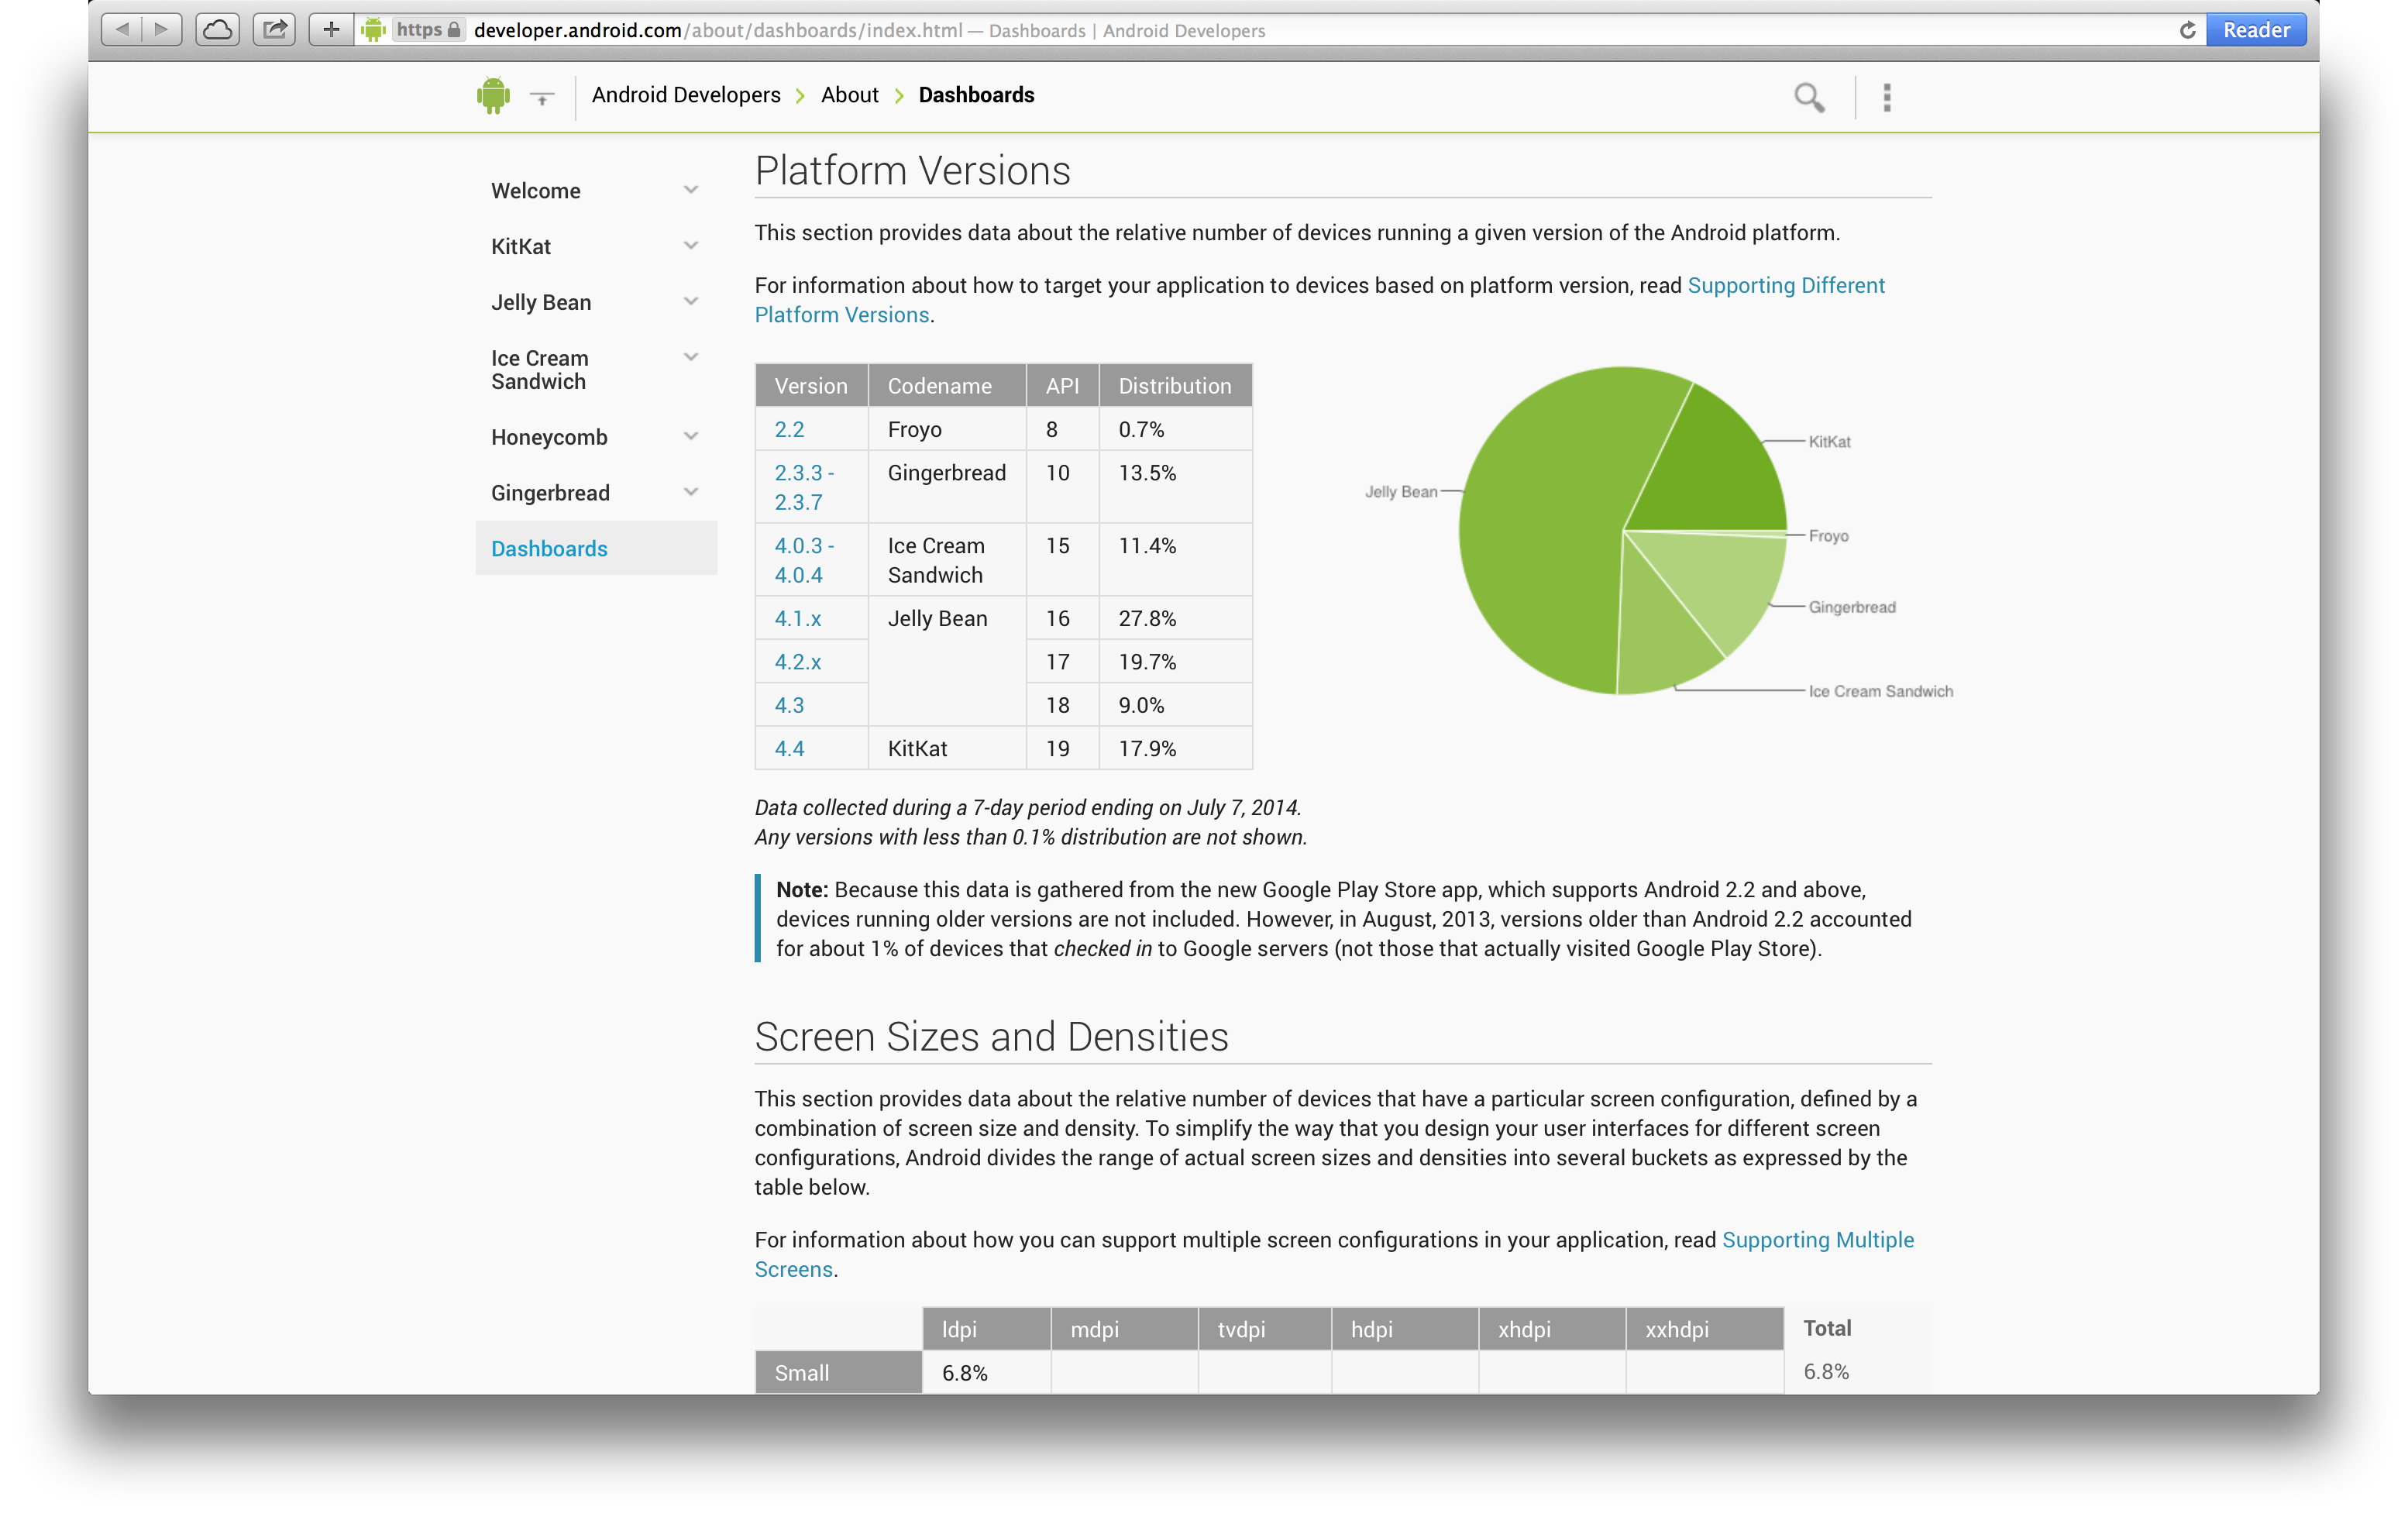Open the 4.1.x version link
The image size is (2408, 1517).
click(x=798, y=619)
